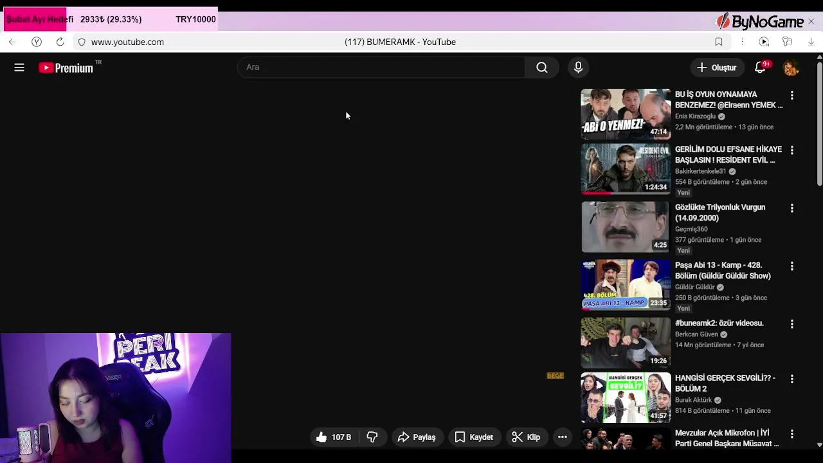Image resolution: width=823 pixels, height=463 pixels.
Task: Open the YouTube hamburger guide menu
Action: 19,68
